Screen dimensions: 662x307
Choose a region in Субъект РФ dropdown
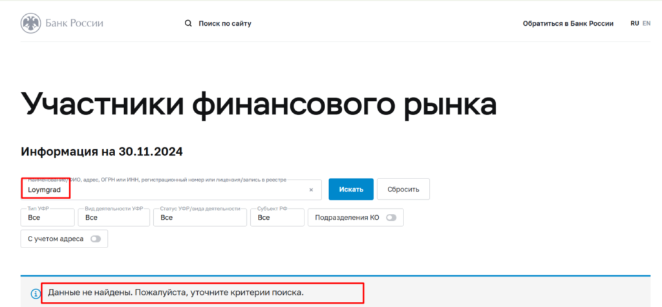tap(277, 217)
